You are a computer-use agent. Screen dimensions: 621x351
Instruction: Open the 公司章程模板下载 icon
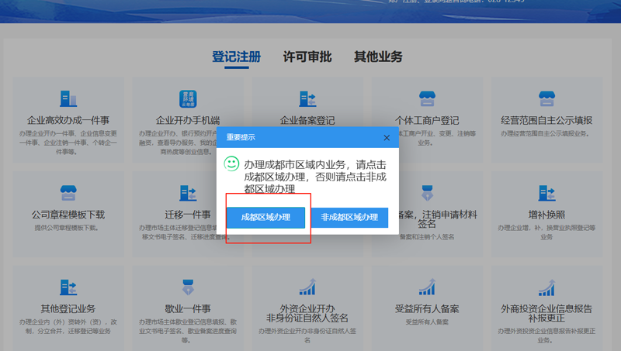68,193
